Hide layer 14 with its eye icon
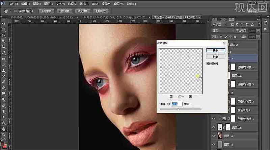 [x=214, y=145]
